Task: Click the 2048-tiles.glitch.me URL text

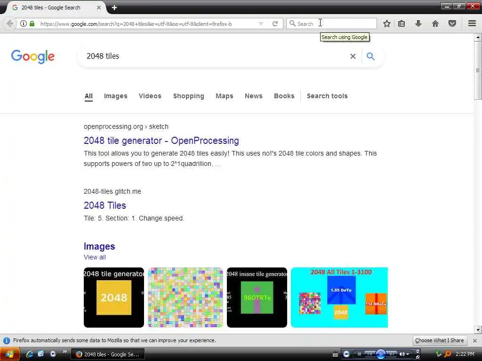Action: pos(112,191)
